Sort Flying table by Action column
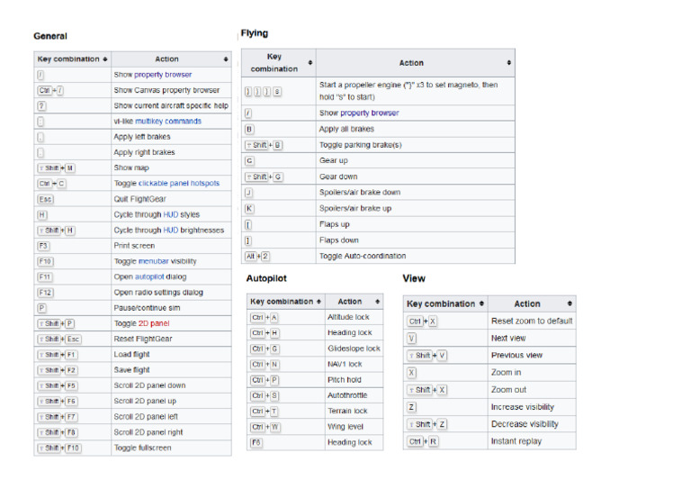The height and width of the screenshot is (489, 691). [x=509, y=63]
